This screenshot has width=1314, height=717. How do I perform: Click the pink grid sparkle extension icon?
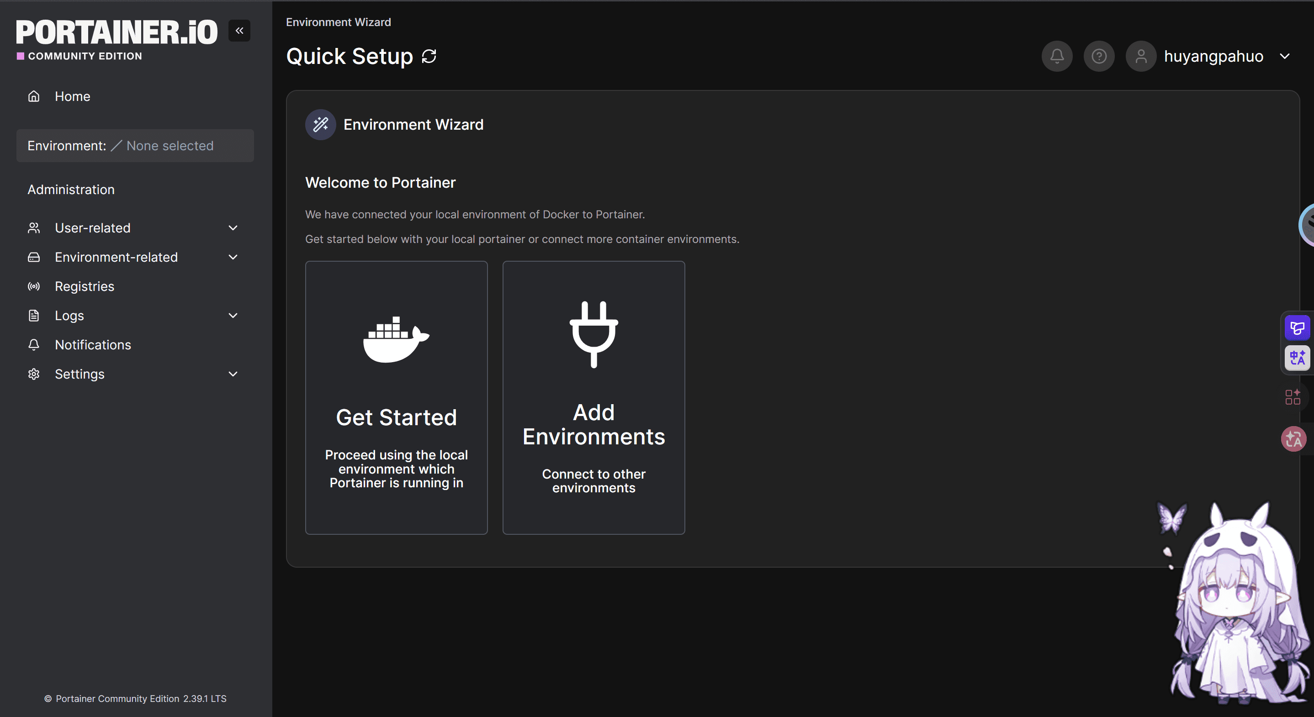pos(1293,397)
